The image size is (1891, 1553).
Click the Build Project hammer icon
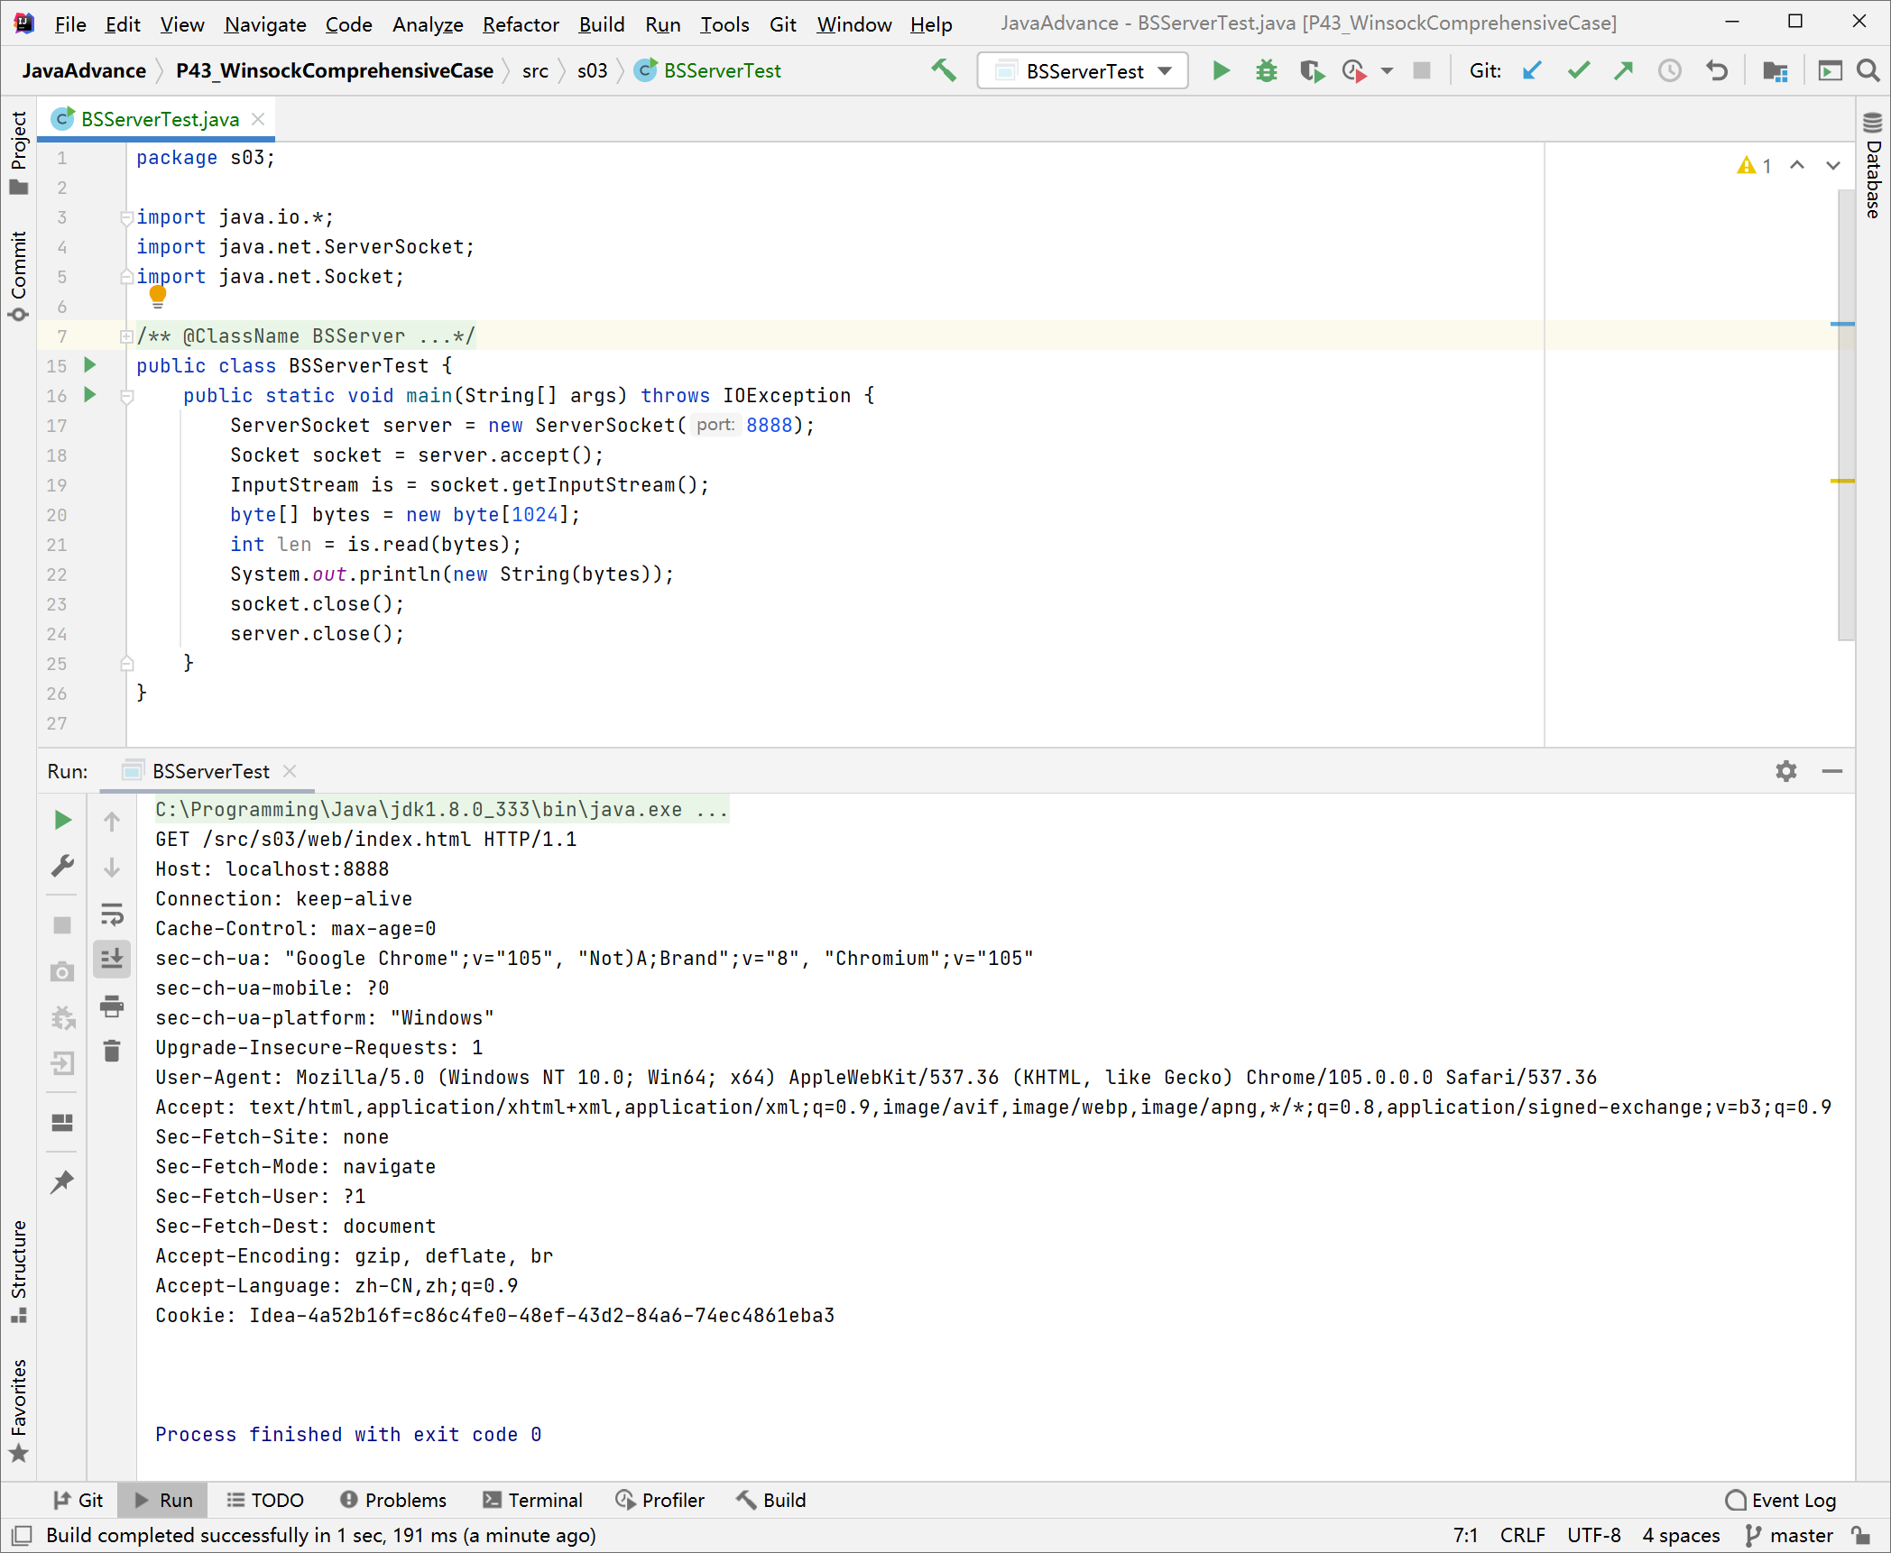pyautogui.click(x=944, y=70)
